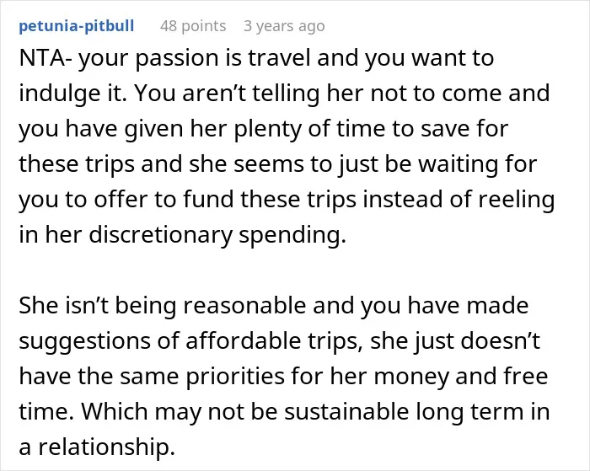Click the line starting 'indulge it. You aren't'
This screenshot has width=590, height=471.
point(285,94)
